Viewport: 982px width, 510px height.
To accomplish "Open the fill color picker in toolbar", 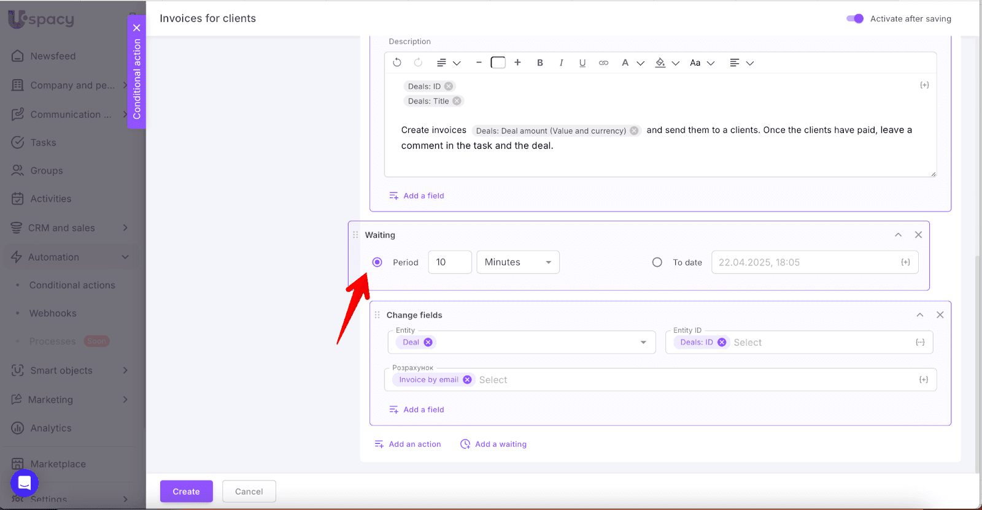I will coord(660,63).
